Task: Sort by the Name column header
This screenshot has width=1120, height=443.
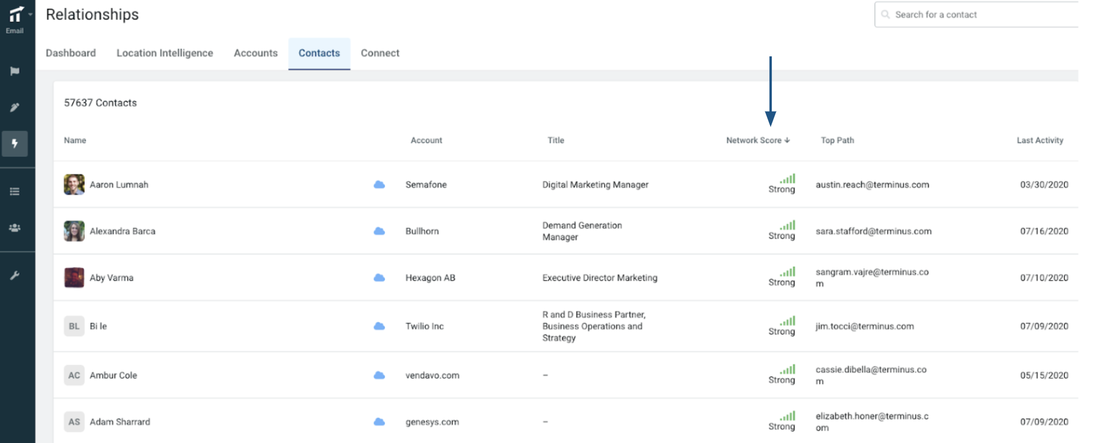Action: pyautogui.click(x=75, y=140)
